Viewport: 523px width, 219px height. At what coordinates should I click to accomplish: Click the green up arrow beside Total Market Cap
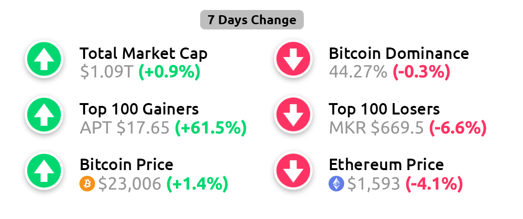(x=44, y=58)
